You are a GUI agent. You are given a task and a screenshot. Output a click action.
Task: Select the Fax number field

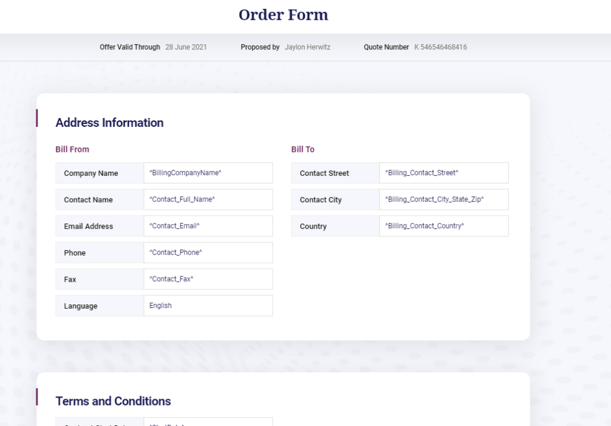[208, 279]
